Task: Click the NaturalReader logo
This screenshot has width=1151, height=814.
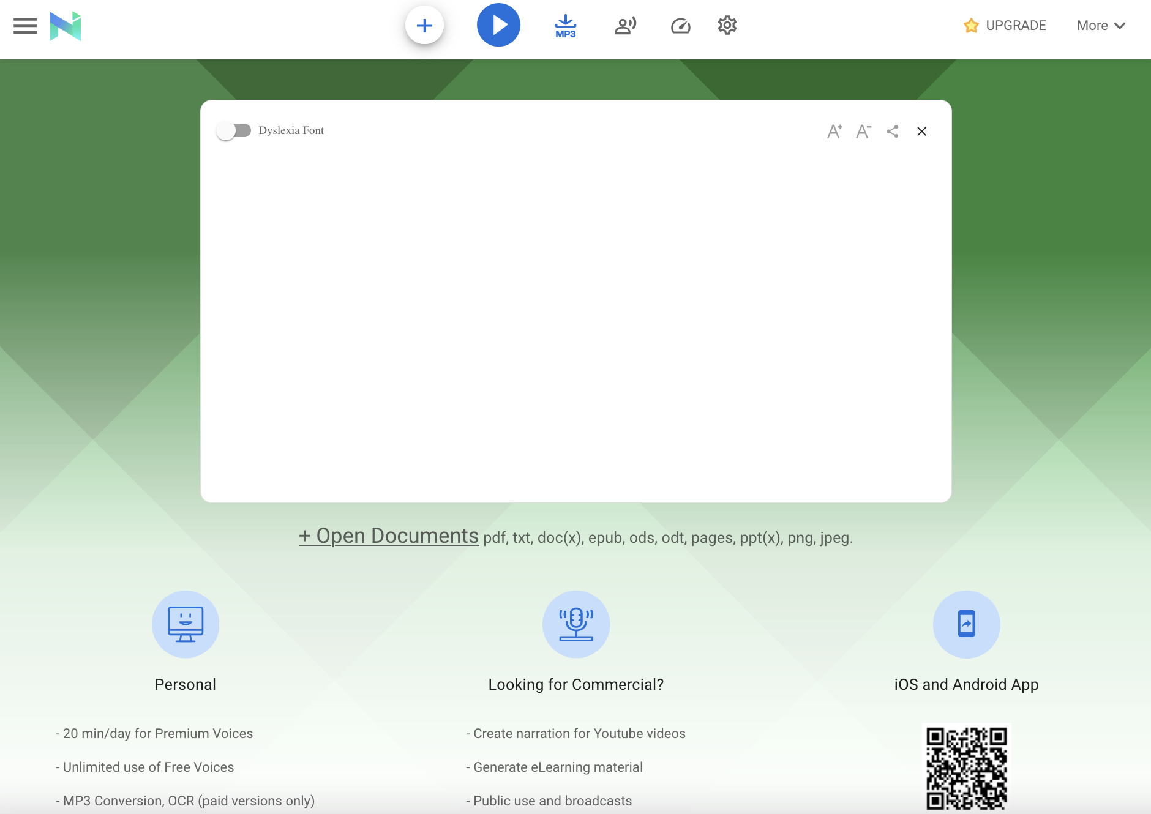Action: point(66,26)
